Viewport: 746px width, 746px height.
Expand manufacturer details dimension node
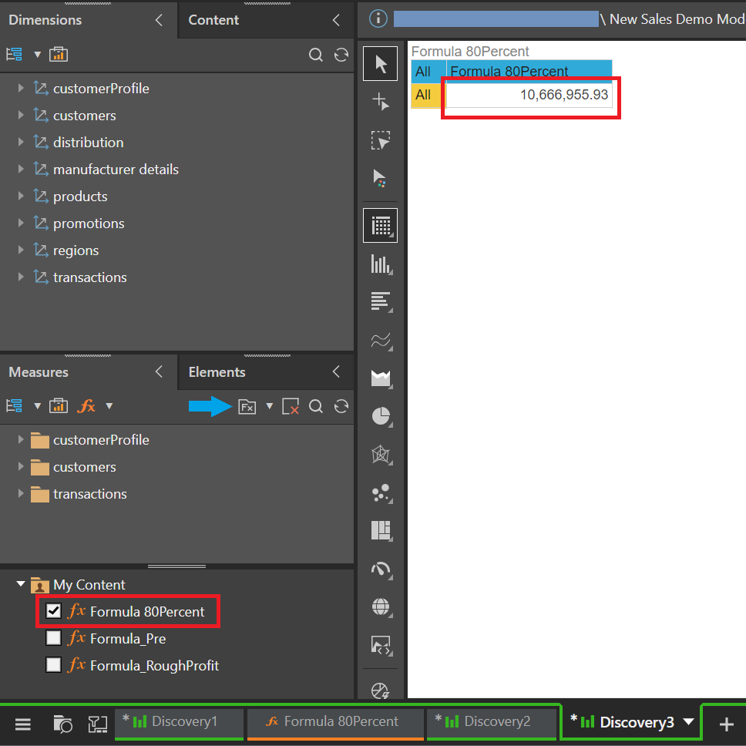click(x=21, y=169)
